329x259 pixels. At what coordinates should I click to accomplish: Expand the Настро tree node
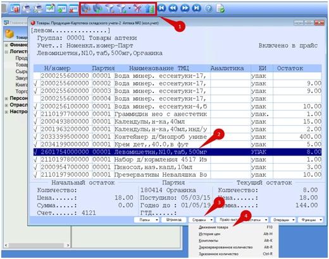point(6,112)
